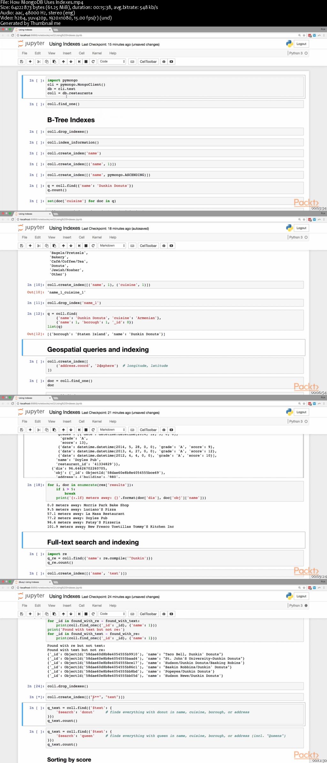The height and width of the screenshot is (763, 327).
Task: Open the Code cell-type dropdown in the 00:12:30 frame
Action: 112,614
